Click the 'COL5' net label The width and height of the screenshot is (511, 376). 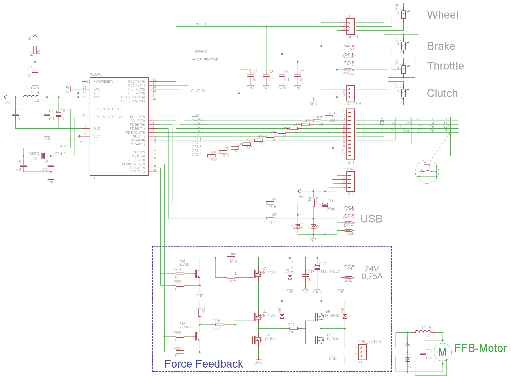click(x=196, y=155)
